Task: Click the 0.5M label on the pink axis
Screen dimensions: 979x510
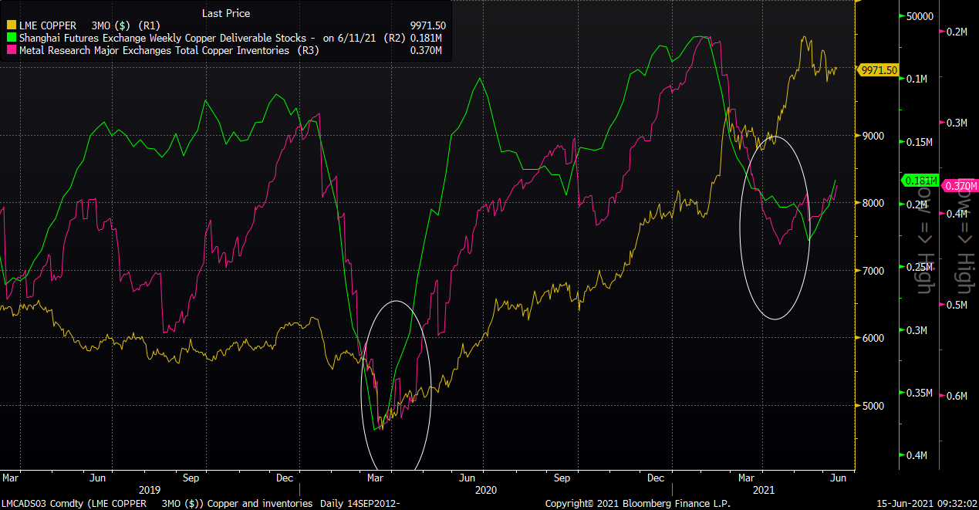Action: (957, 305)
